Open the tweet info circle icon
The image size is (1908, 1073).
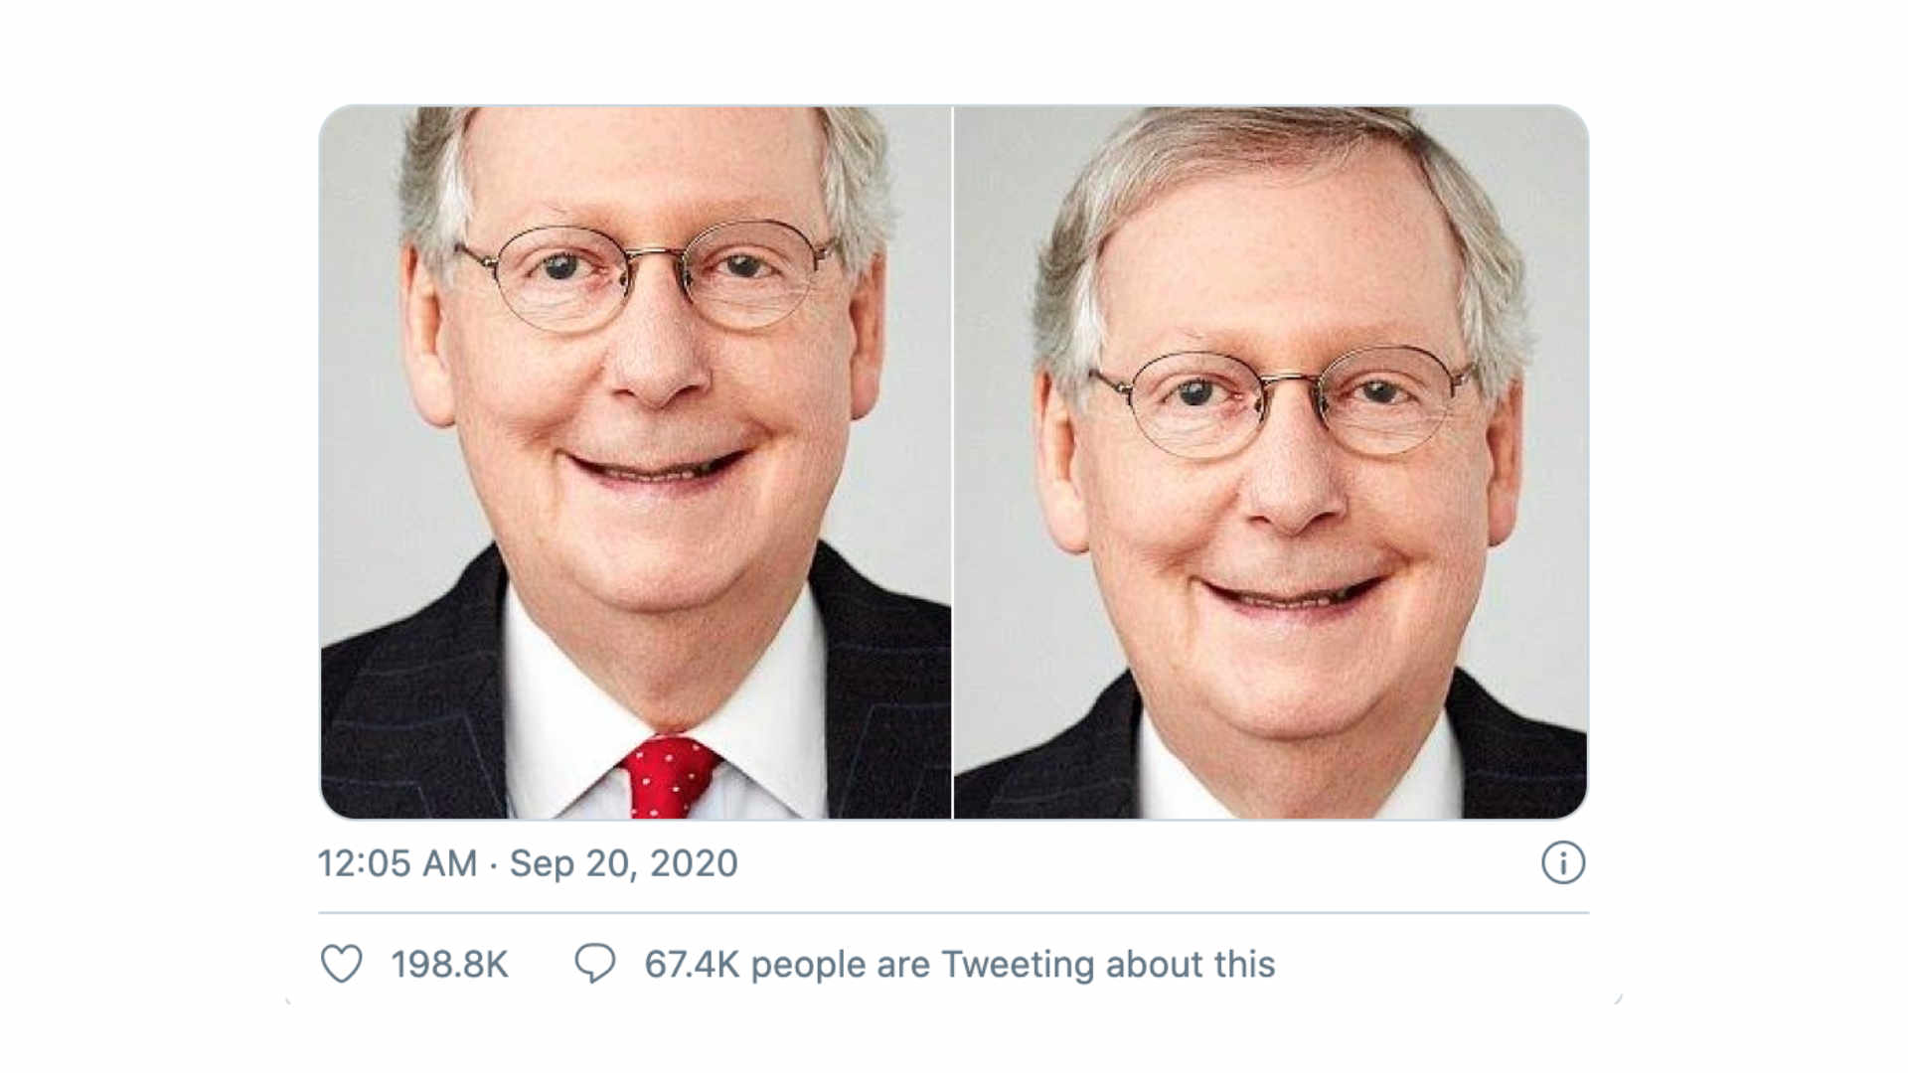click(1563, 862)
